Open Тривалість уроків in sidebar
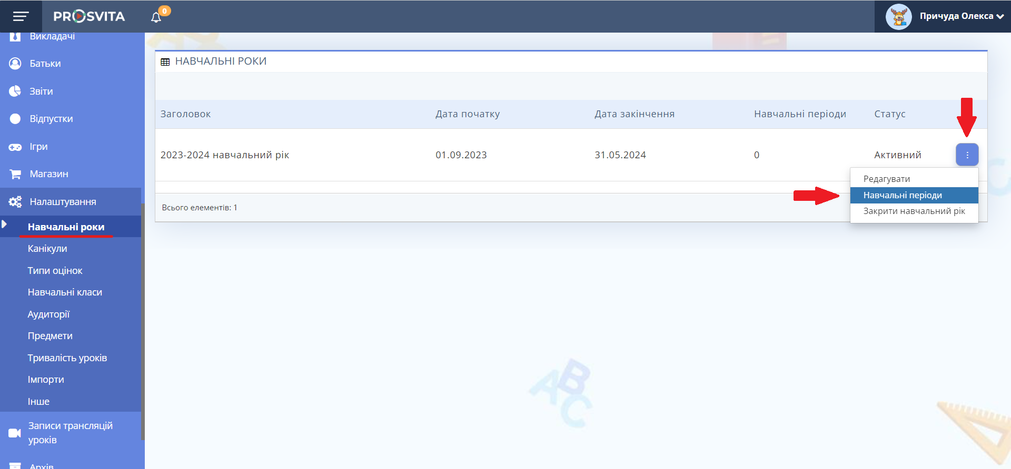This screenshot has height=469, width=1011. 67,358
